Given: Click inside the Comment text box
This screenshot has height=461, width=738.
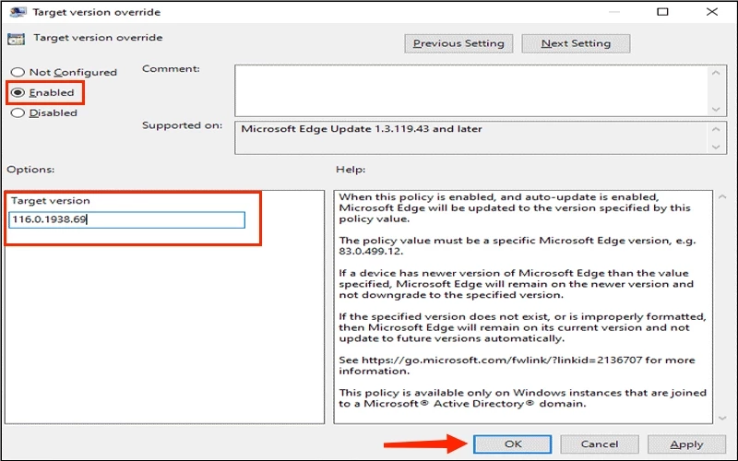Looking at the screenshot, I should coord(471,90).
